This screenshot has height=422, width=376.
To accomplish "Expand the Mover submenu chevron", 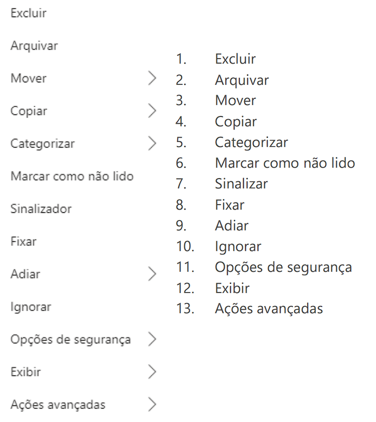I will pos(152,78).
